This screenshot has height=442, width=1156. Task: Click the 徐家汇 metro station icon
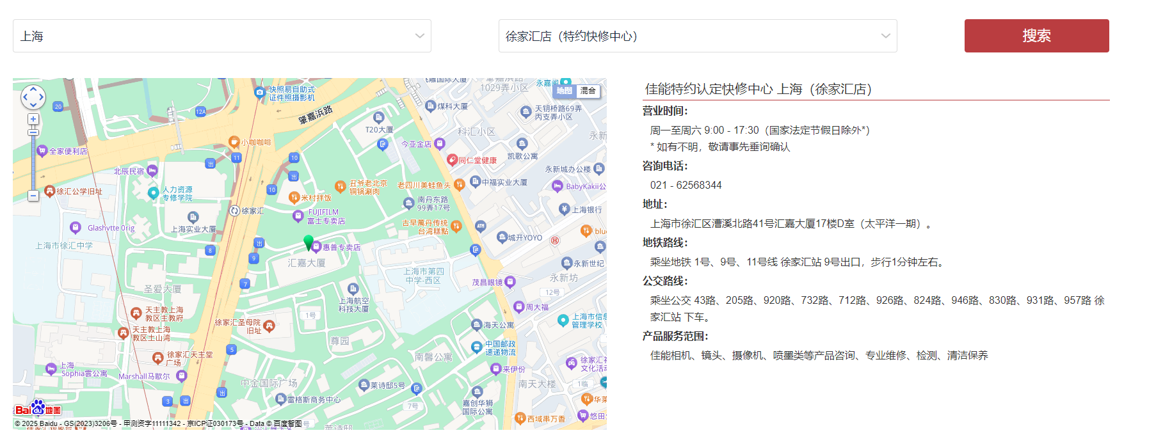[x=235, y=210]
